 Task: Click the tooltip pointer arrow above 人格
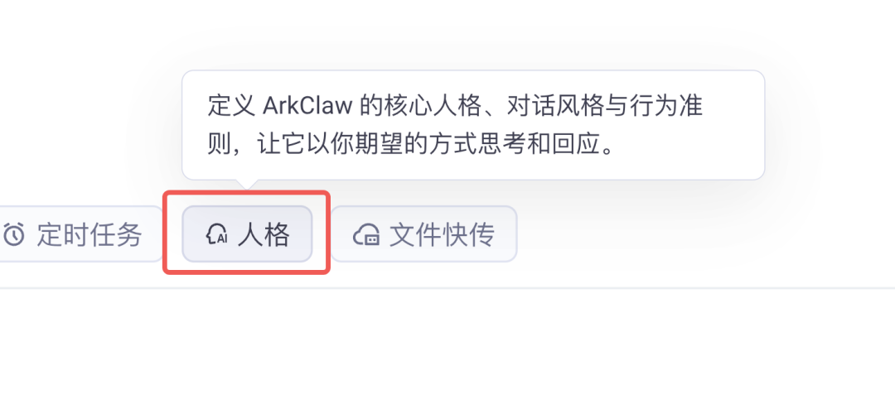tap(247, 185)
